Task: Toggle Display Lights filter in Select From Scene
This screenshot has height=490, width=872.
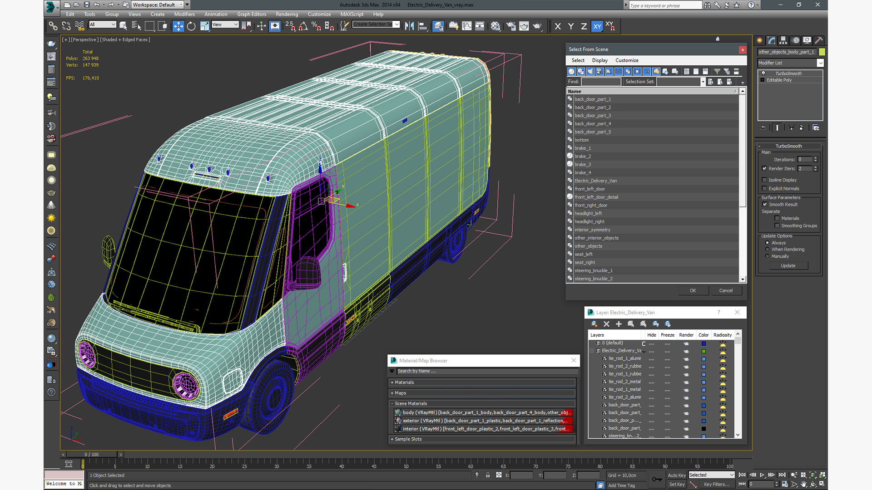Action: coord(590,71)
